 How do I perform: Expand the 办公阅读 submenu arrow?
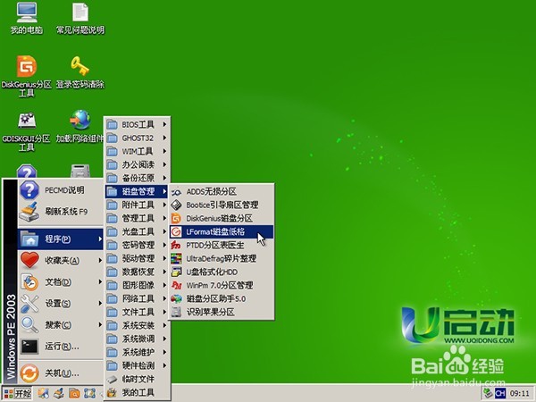(164, 164)
